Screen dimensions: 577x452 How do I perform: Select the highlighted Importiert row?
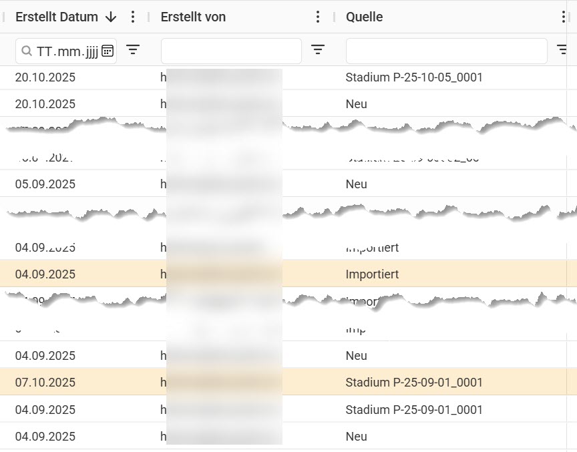click(x=283, y=274)
